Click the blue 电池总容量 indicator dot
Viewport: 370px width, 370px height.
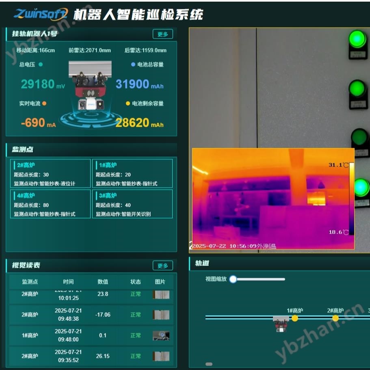point(133,65)
